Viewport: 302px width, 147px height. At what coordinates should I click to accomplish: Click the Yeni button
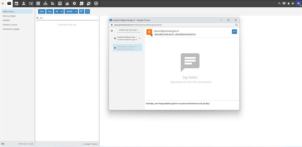(x=42, y=11)
